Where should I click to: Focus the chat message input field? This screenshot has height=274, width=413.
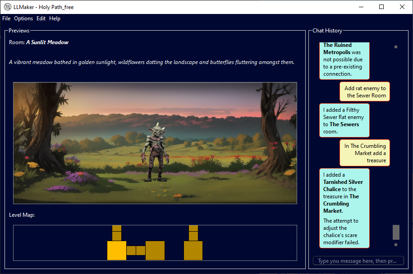[358, 261]
